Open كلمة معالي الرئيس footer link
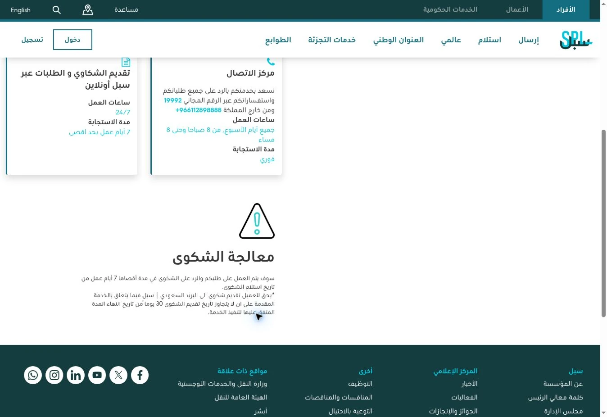The image size is (607, 417). point(556,397)
